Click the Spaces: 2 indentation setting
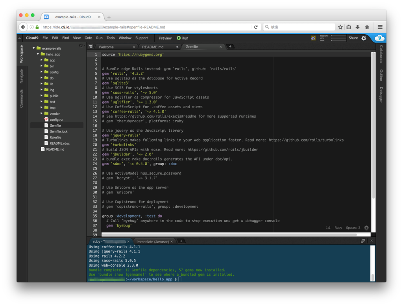The width and height of the screenshot is (403, 306). pos(353,228)
